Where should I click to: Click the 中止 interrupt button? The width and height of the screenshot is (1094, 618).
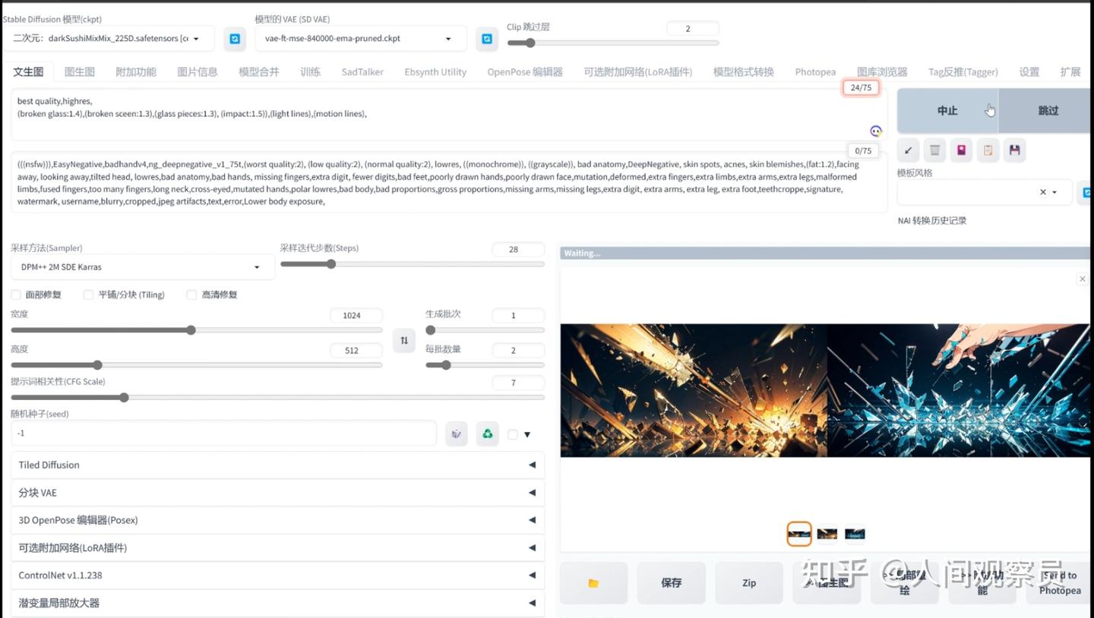(947, 110)
